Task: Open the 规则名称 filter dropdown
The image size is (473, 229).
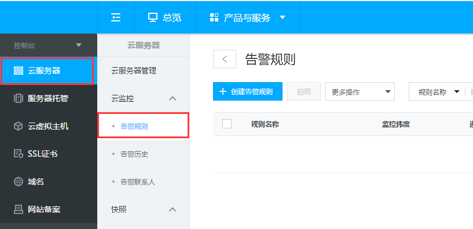Action: point(439,92)
